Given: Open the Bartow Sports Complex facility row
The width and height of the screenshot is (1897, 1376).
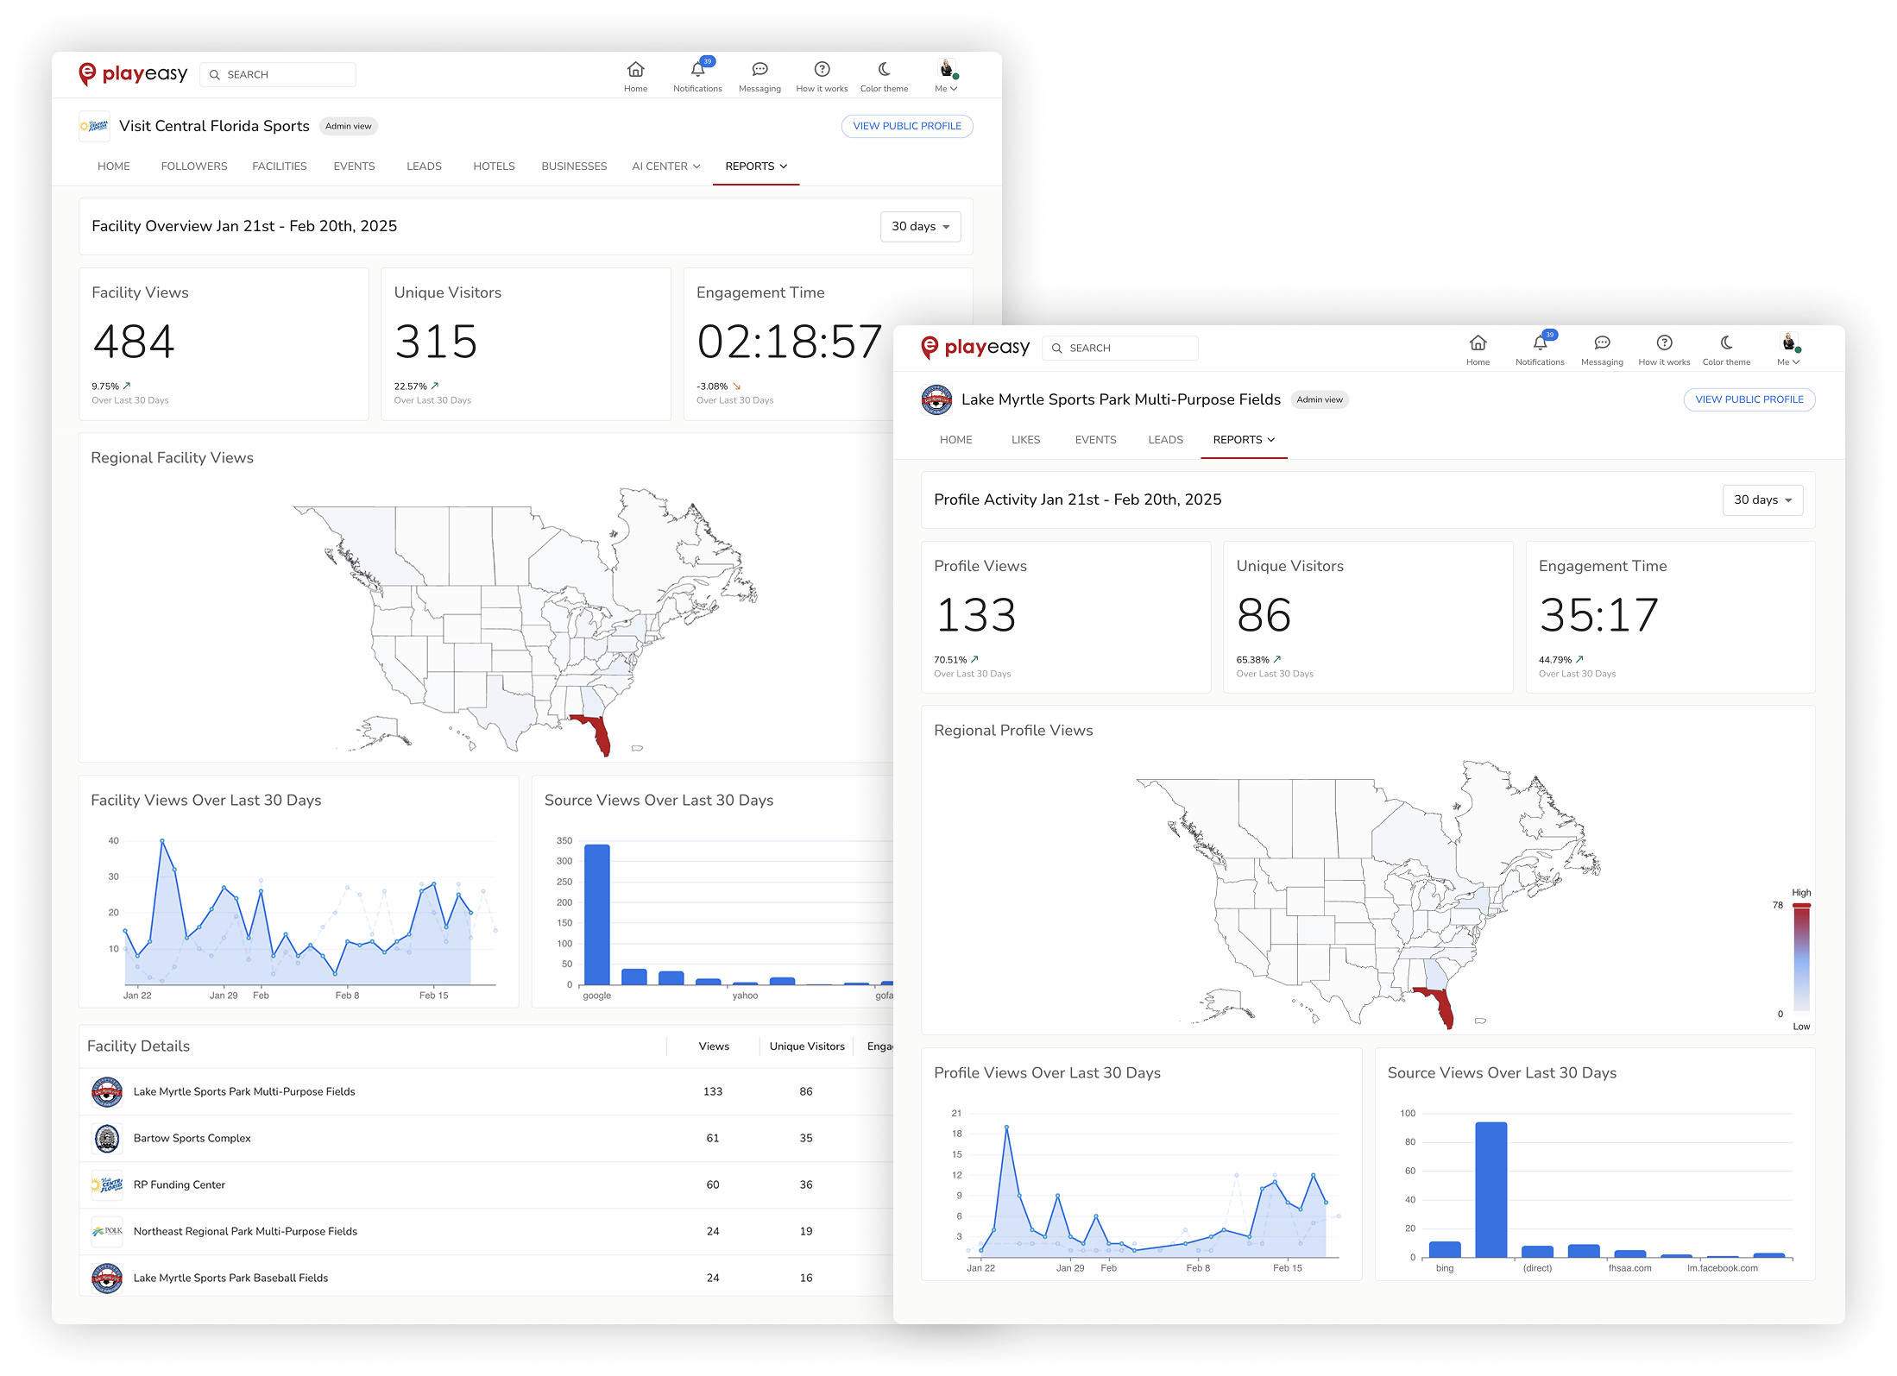Looking at the screenshot, I should (192, 1138).
